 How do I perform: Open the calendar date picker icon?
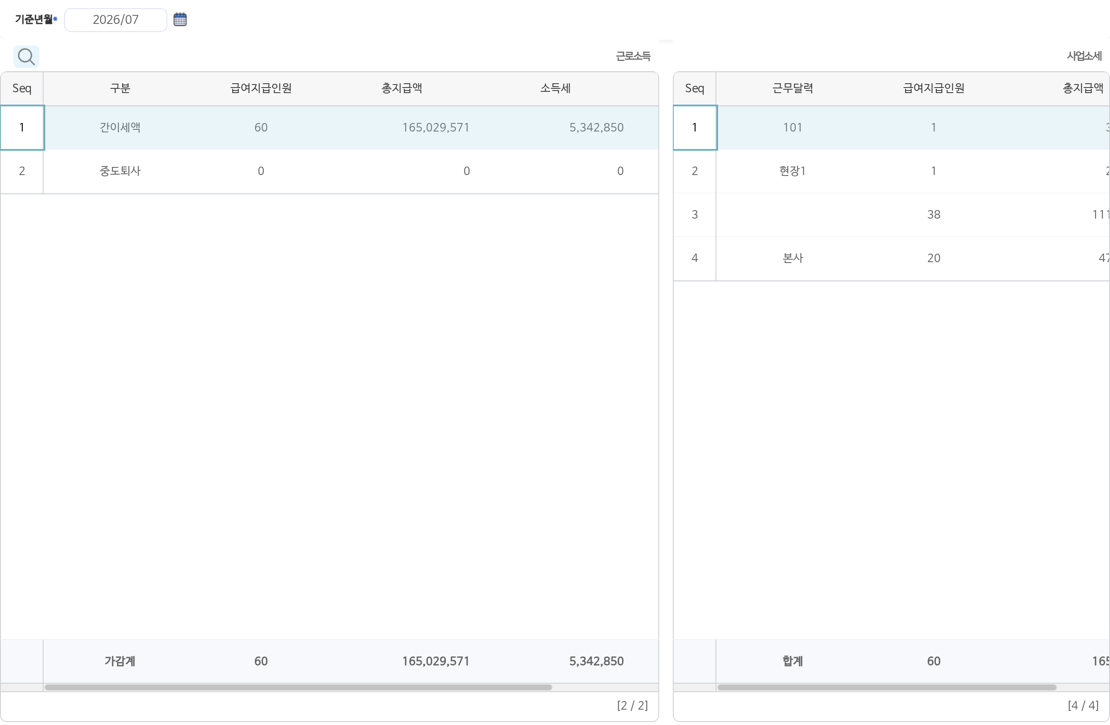180,20
